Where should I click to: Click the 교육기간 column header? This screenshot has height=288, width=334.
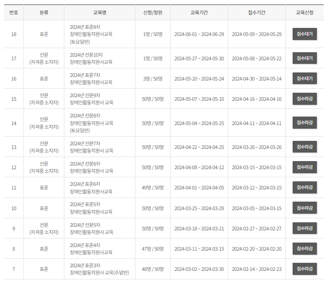(199, 13)
